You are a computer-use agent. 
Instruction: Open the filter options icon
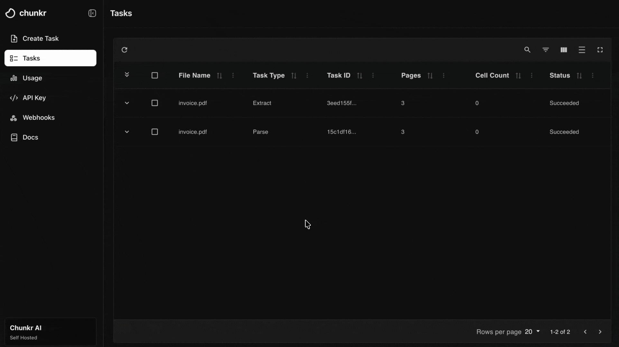[x=545, y=50]
